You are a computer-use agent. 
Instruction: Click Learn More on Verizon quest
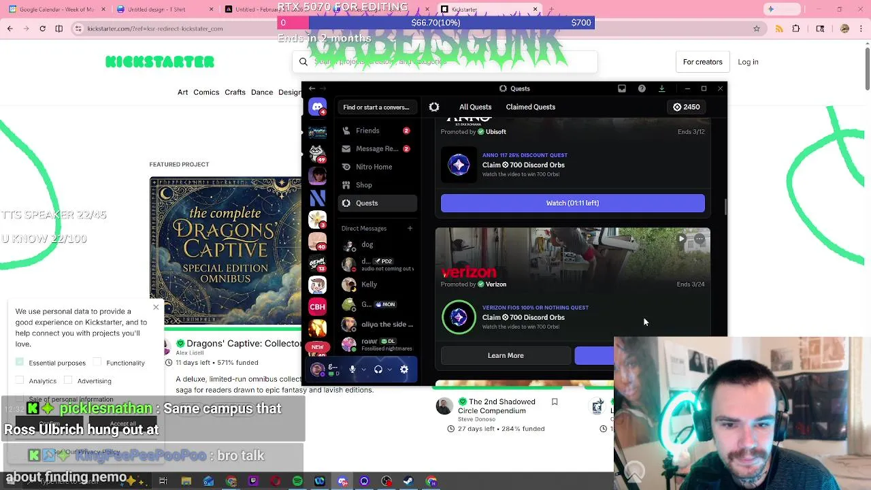click(506, 355)
